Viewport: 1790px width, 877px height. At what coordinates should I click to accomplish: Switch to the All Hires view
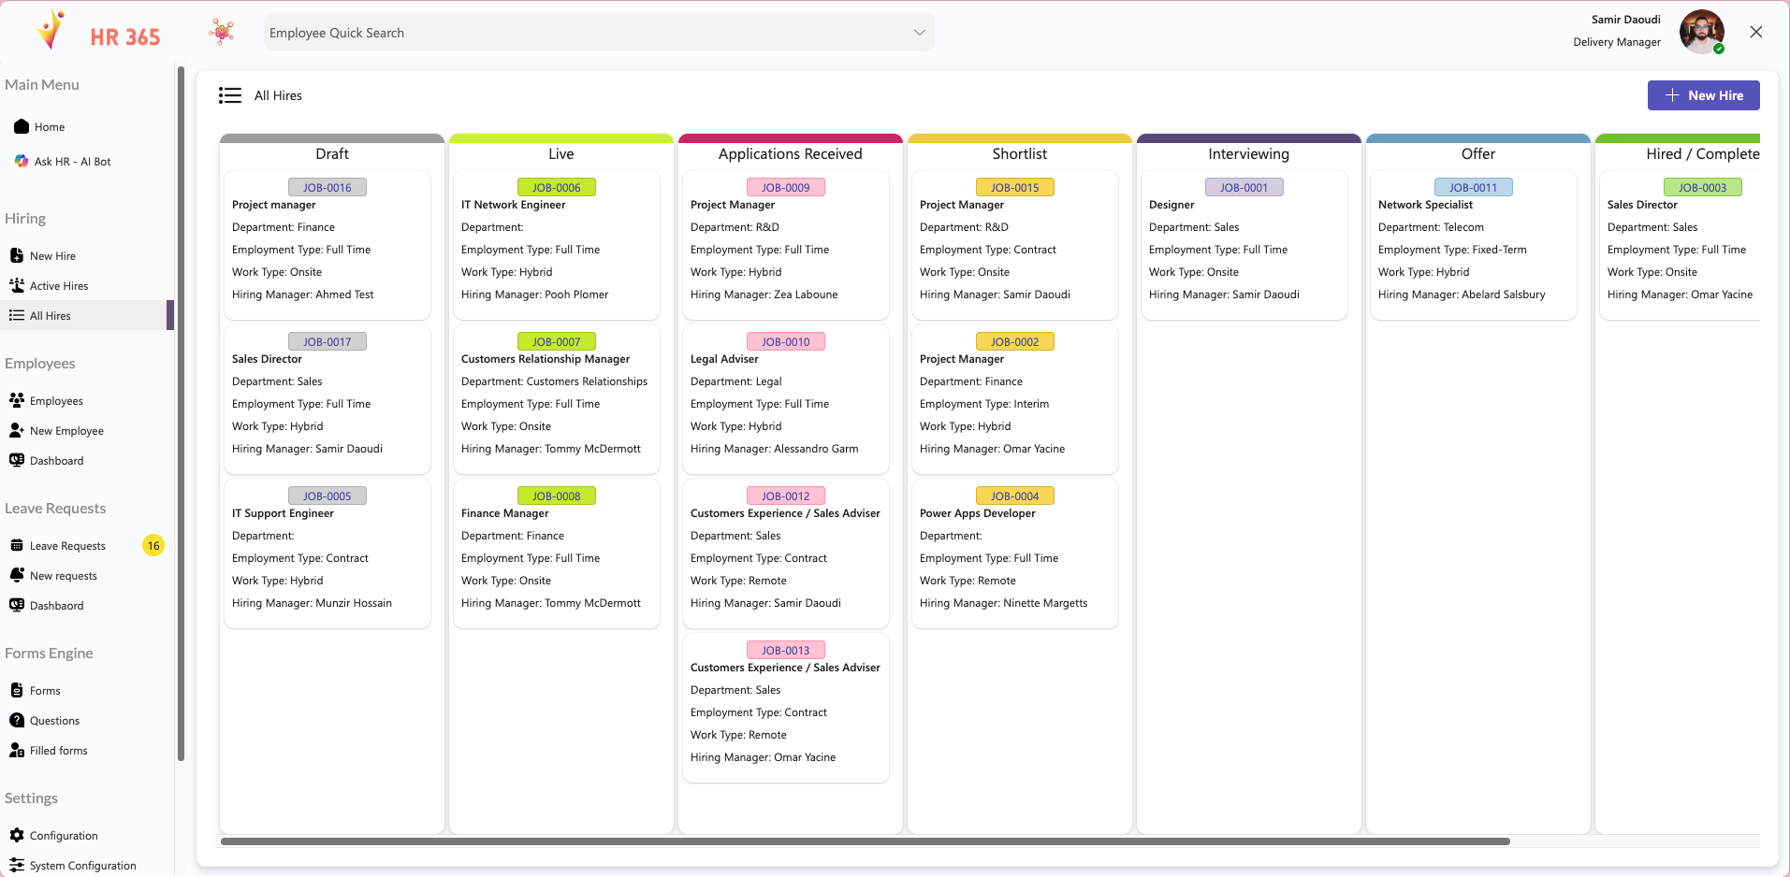click(x=50, y=315)
